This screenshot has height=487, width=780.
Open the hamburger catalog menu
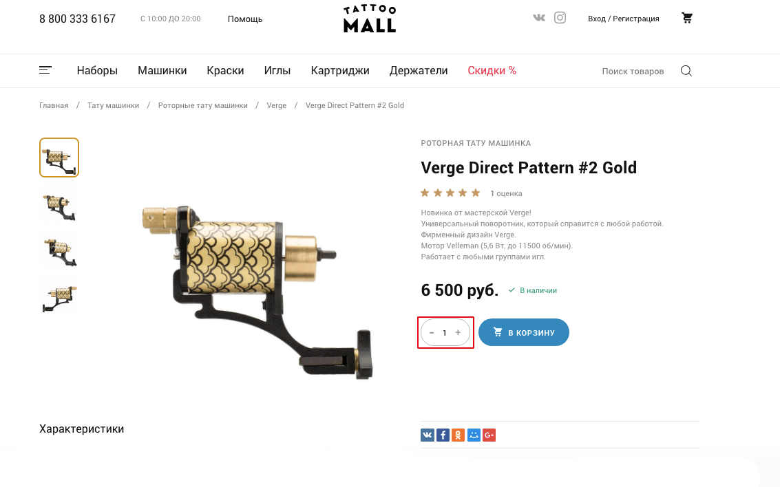(x=45, y=70)
